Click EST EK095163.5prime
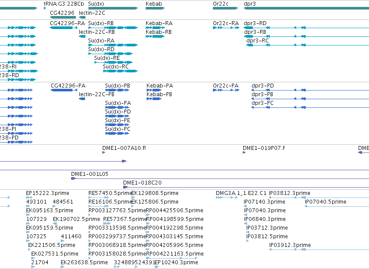 [49, 211]
